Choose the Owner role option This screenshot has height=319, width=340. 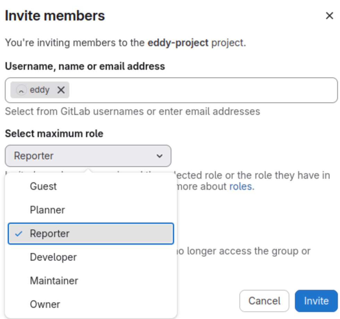[x=91, y=304]
